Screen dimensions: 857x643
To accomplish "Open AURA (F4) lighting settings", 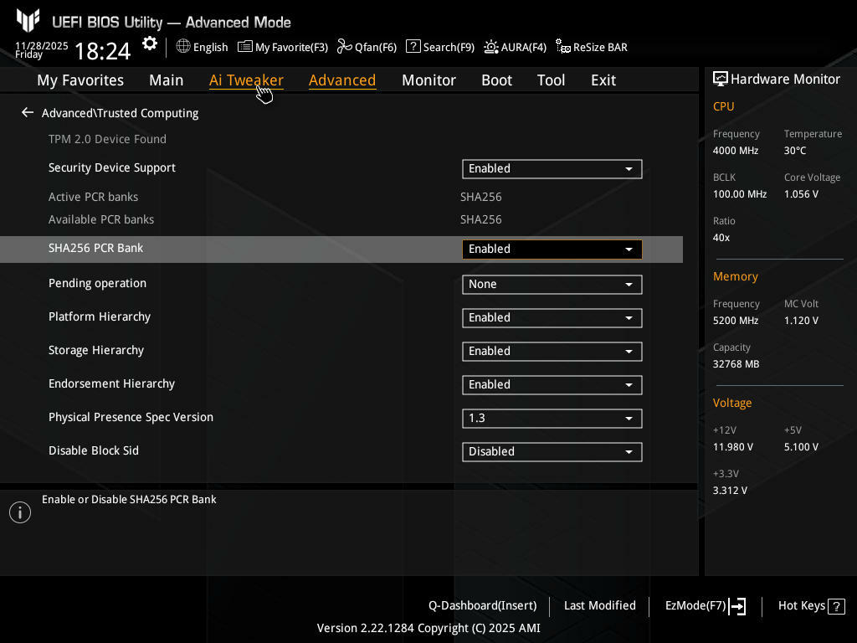I will pos(515,47).
